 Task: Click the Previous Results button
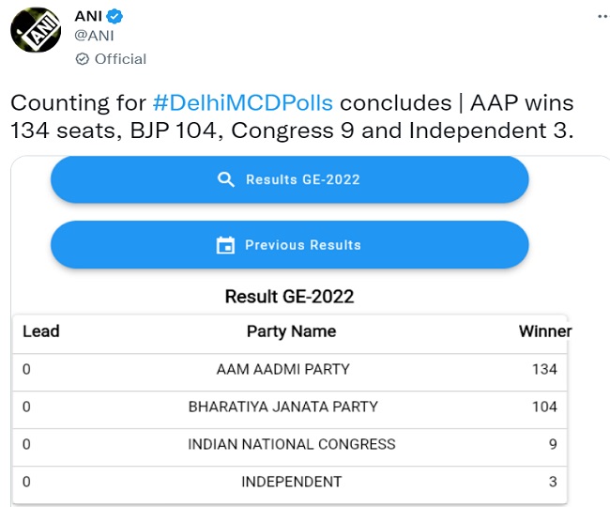(289, 245)
